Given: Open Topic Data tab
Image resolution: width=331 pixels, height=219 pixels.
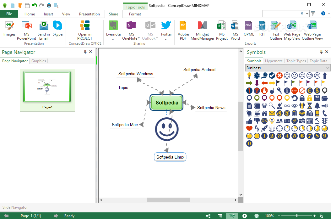Looking at the screenshot, I should pos(318,61).
